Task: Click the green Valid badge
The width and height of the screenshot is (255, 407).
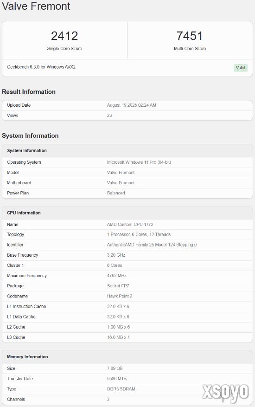Action: (241, 68)
